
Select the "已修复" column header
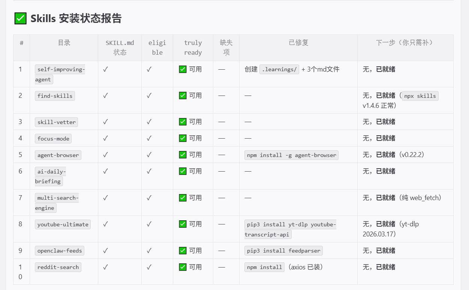coord(298,43)
